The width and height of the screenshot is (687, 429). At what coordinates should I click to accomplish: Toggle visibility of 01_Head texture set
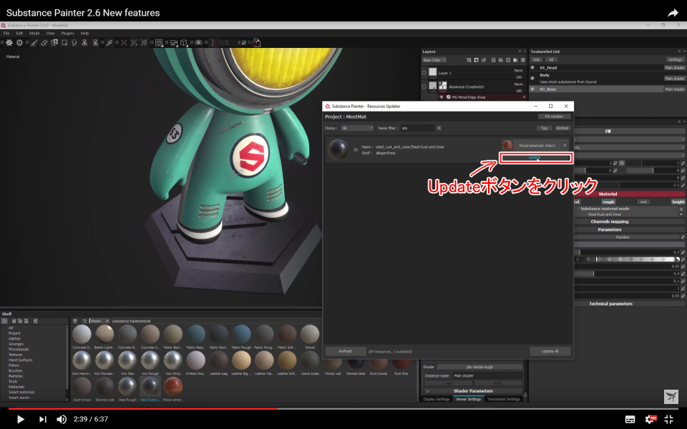[532, 67]
